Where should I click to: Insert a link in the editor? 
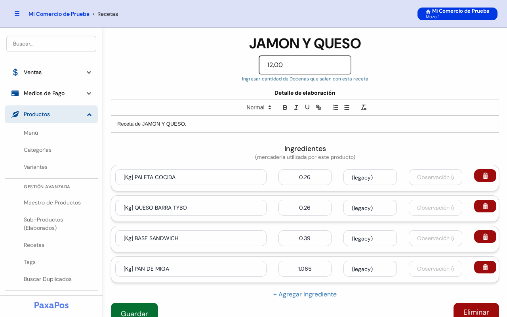(x=318, y=107)
